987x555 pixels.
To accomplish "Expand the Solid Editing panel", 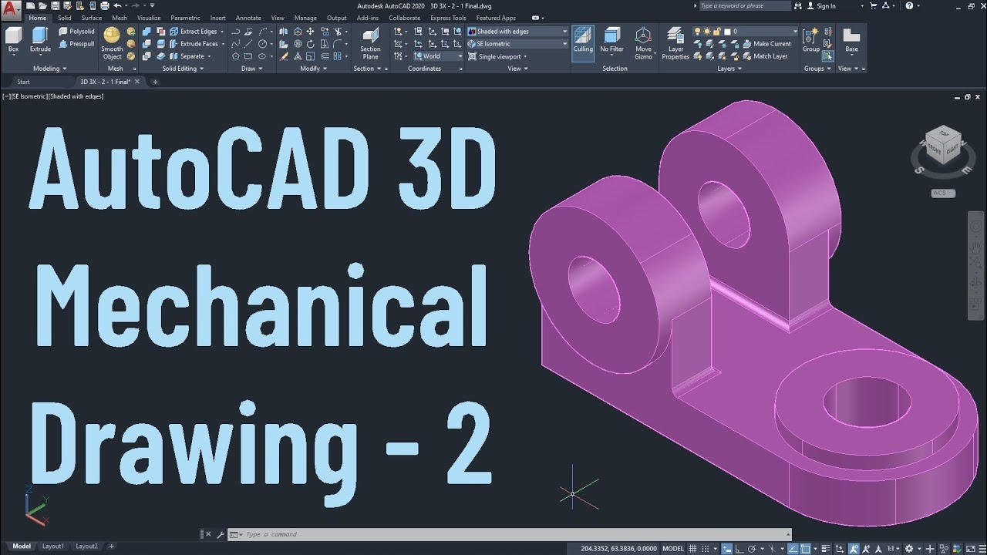I will click(183, 69).
